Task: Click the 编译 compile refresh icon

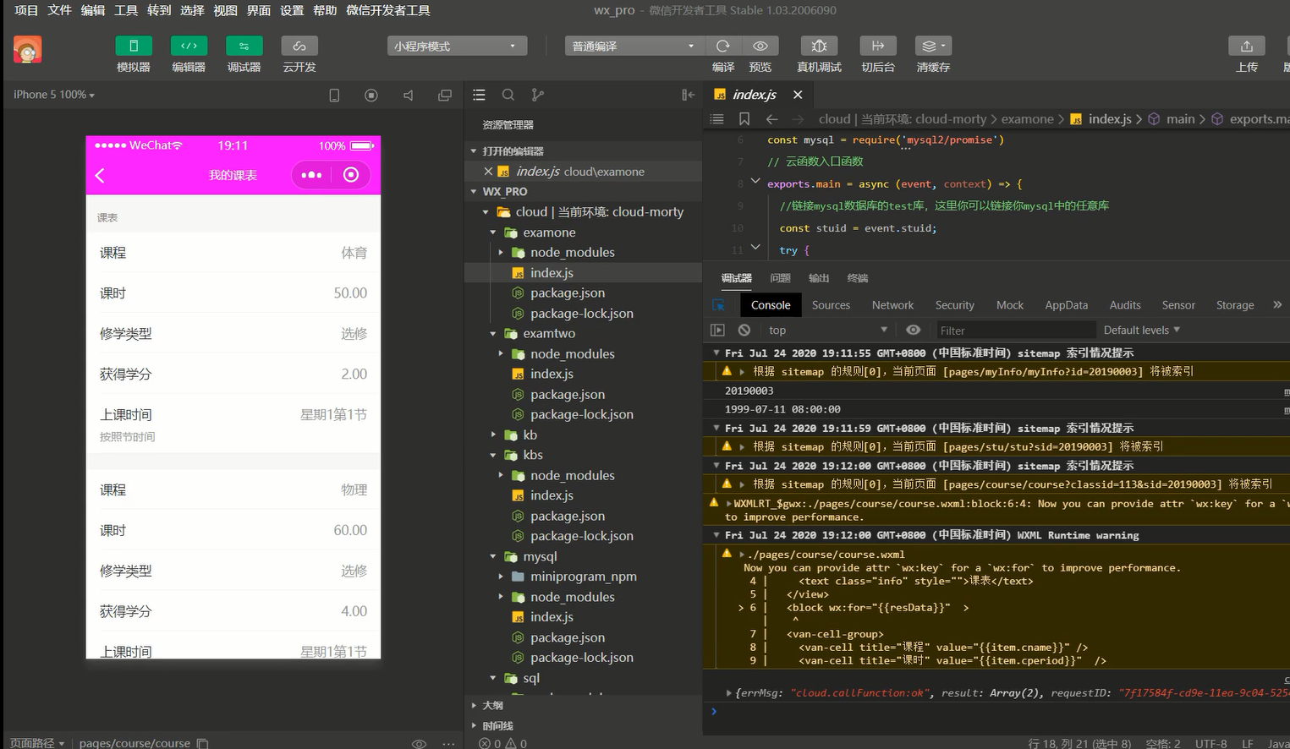Action: [722, 46]
